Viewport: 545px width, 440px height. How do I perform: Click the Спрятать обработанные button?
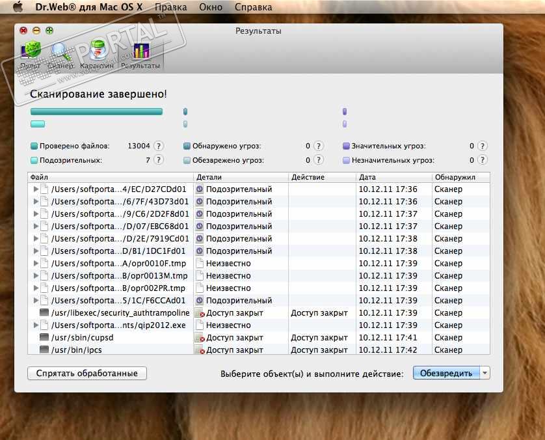tap(87, 373)
